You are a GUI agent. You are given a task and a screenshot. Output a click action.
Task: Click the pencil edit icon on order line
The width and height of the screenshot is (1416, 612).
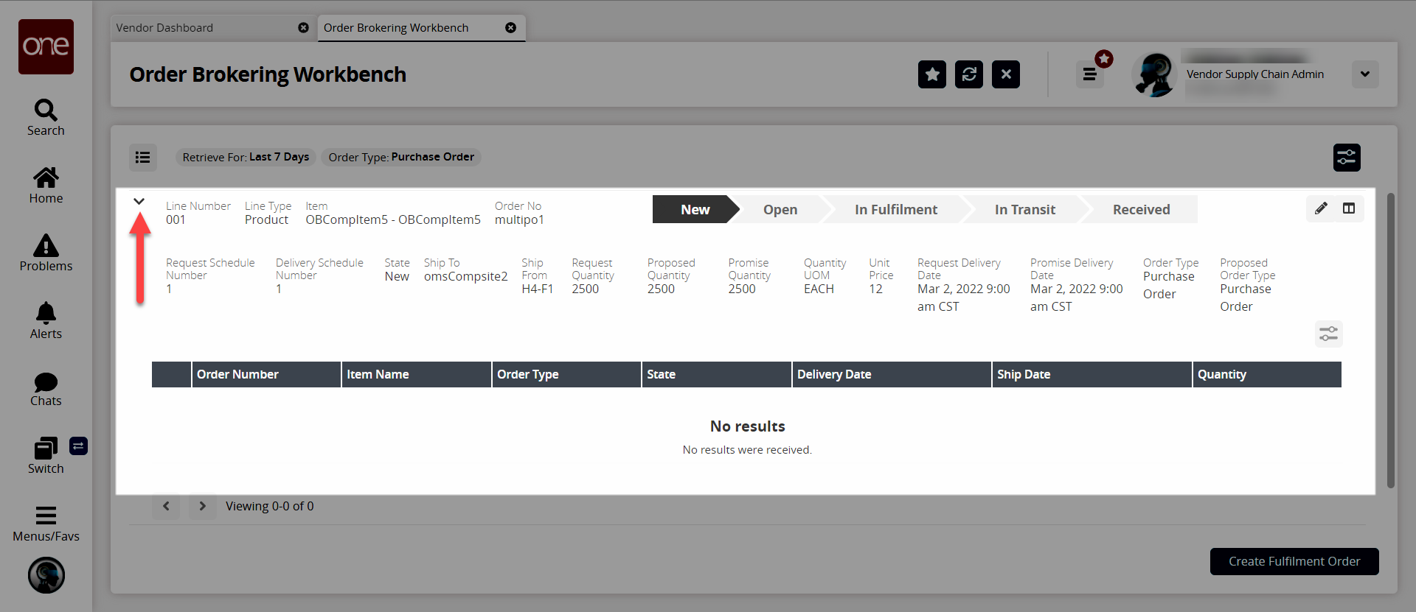pyautogui.click(x=1321, y=208)
